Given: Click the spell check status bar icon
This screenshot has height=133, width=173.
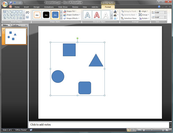Looking at the screenshot, I should click(31, 130).
